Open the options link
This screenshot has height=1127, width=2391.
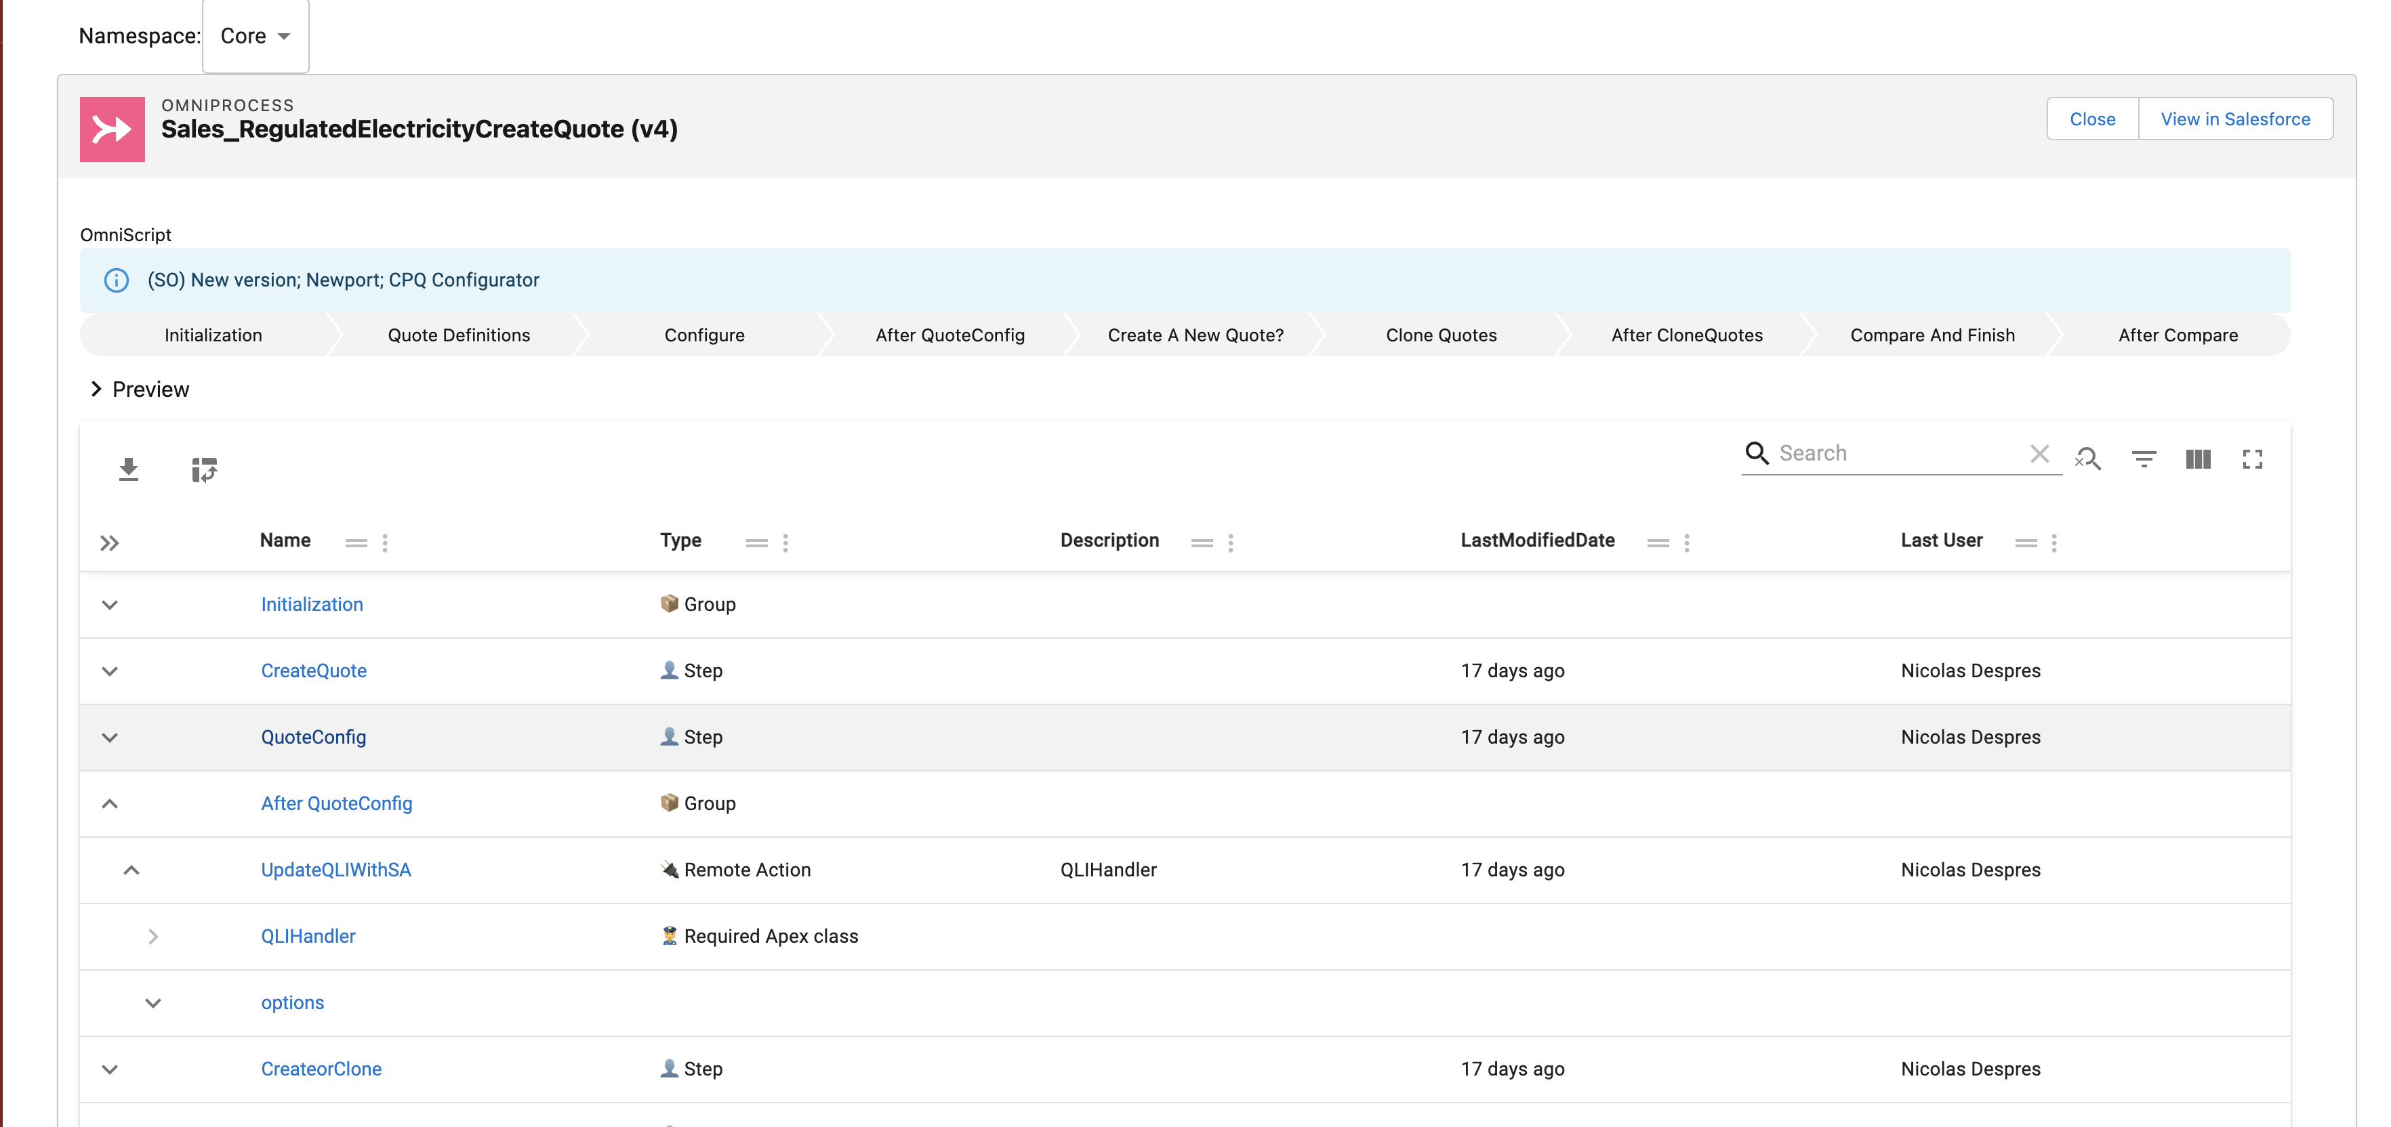292,1002
